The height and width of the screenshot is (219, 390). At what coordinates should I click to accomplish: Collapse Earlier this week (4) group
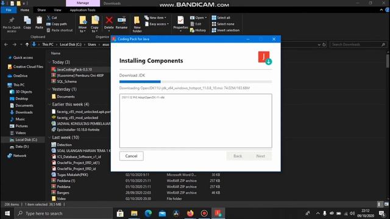click(x=50, y=104)
